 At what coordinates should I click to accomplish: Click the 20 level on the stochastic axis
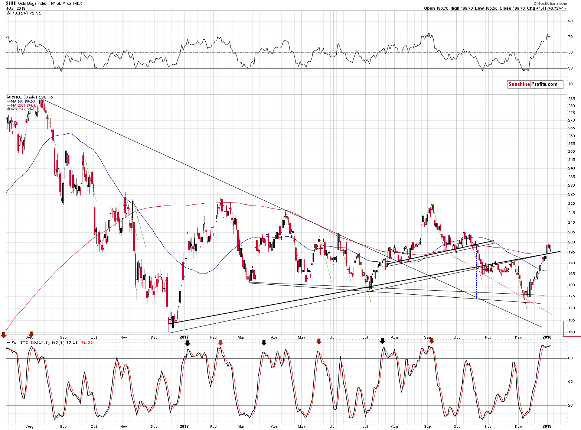570,405
